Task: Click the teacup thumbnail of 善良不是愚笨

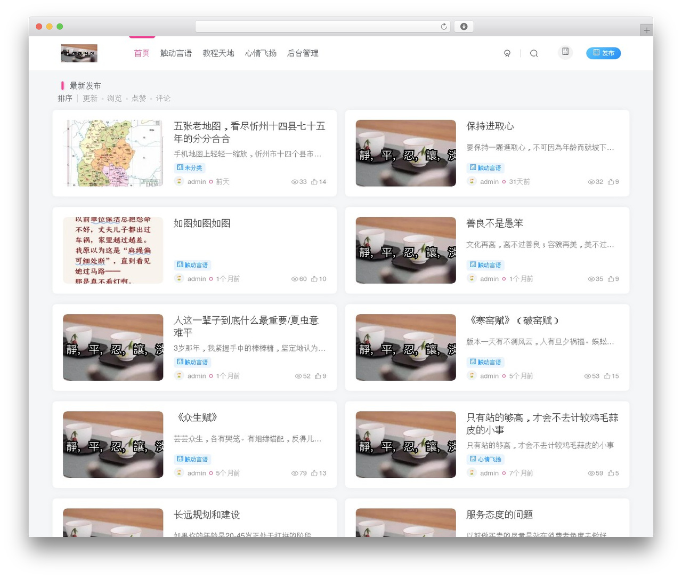Action: click(405, 250)
